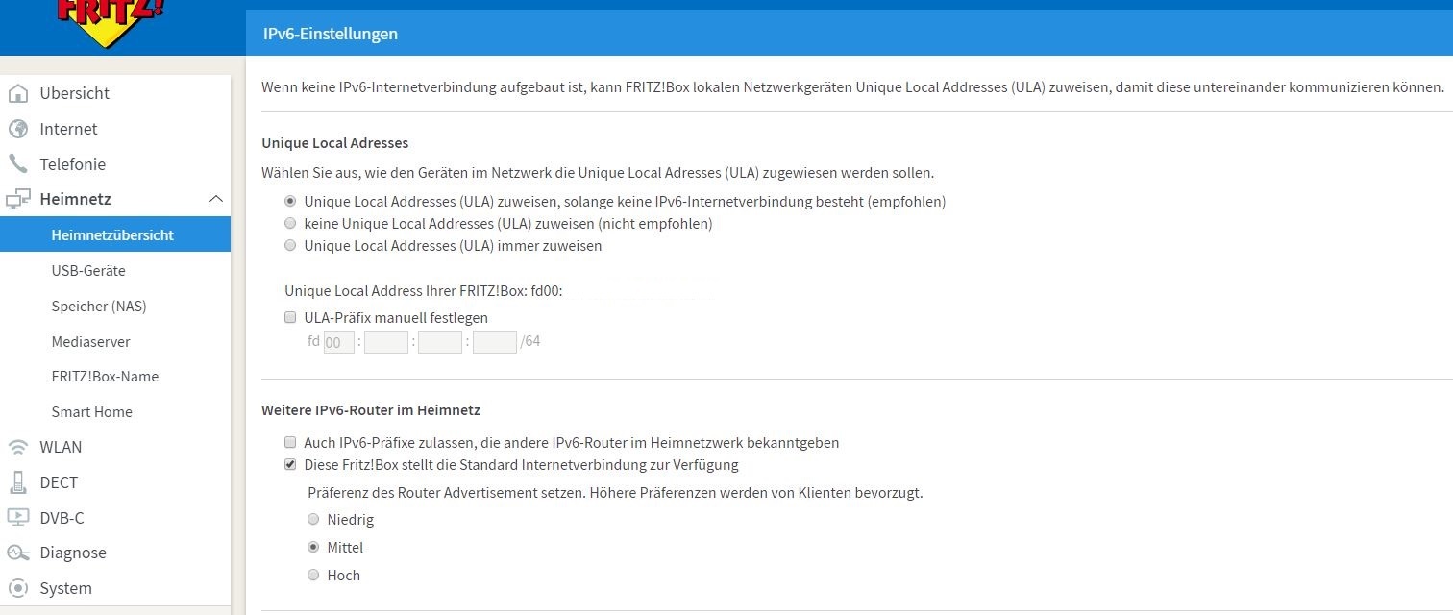Collapse the Heimnetz menu chevron
This screenshot has height=615, width=1453.
point(215,199)
